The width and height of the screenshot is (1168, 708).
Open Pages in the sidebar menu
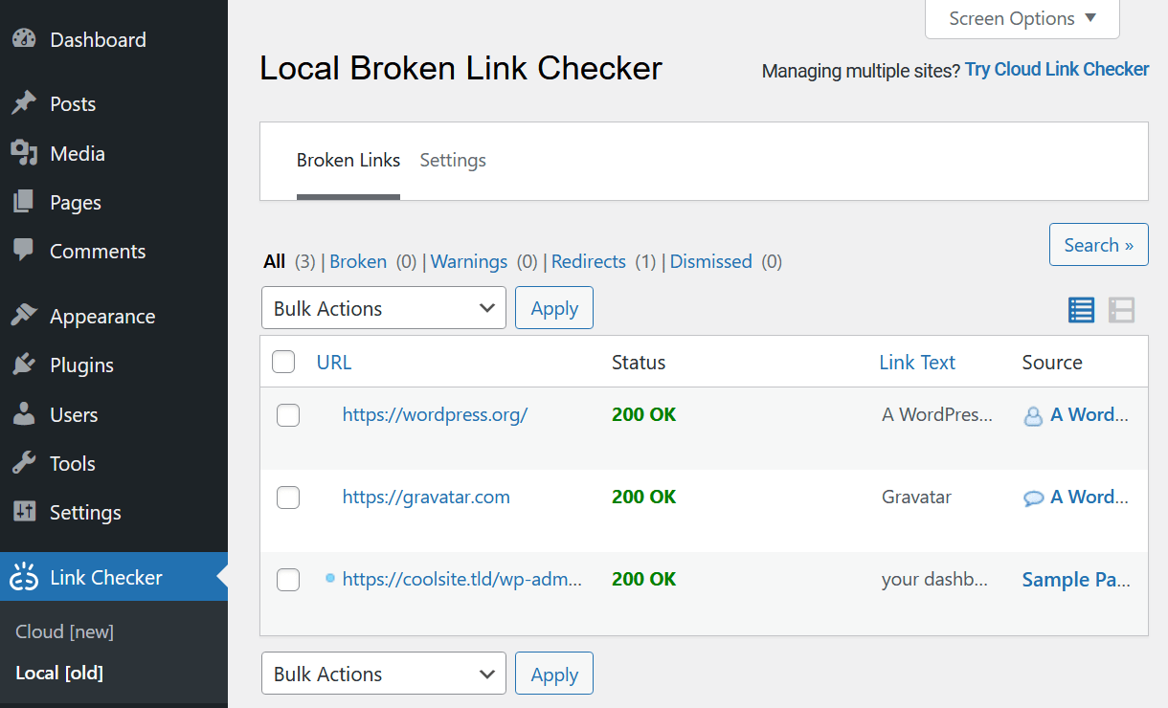[114, 202]
